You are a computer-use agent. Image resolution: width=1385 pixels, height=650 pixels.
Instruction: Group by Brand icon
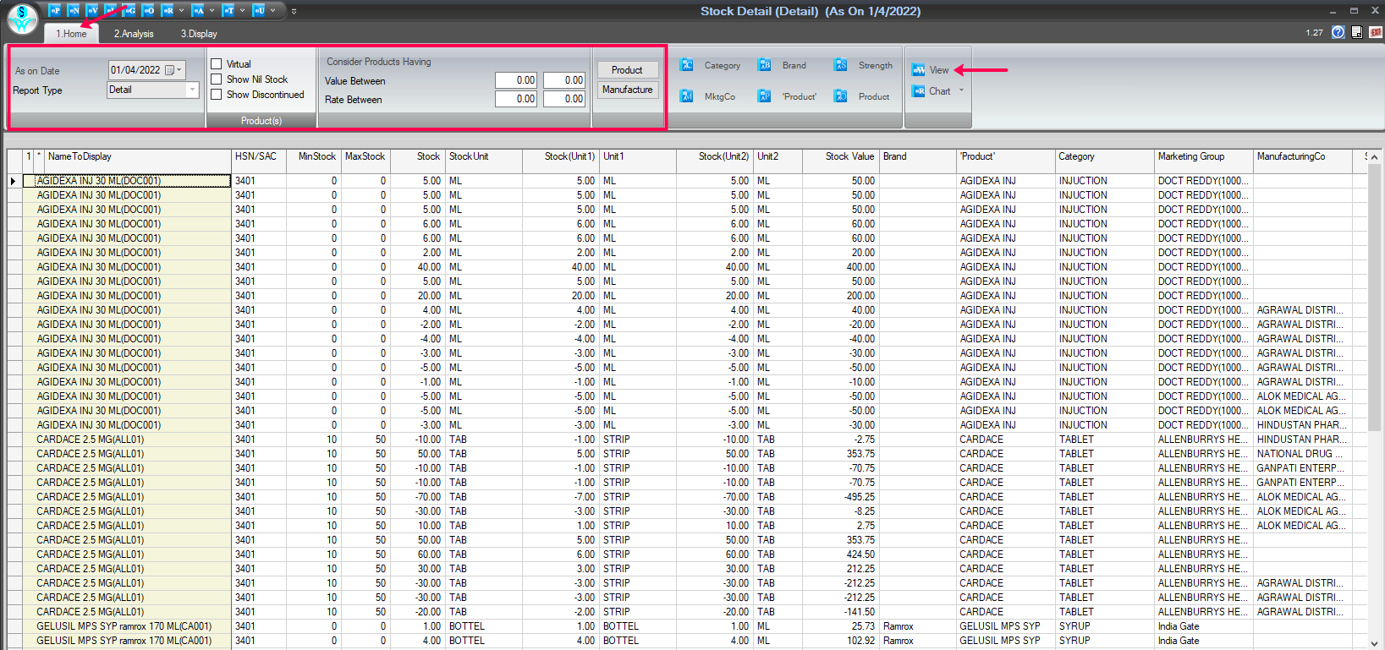[765, 65]
